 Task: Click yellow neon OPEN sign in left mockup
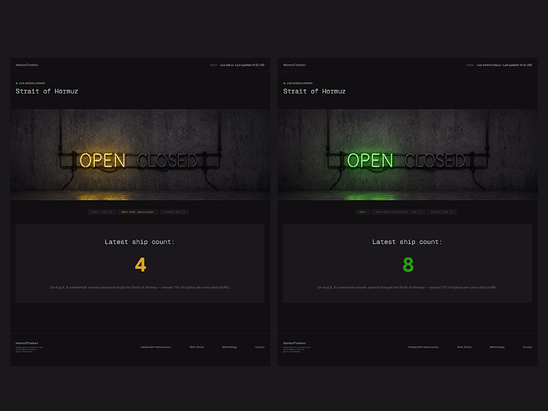(x=103, y=160)
